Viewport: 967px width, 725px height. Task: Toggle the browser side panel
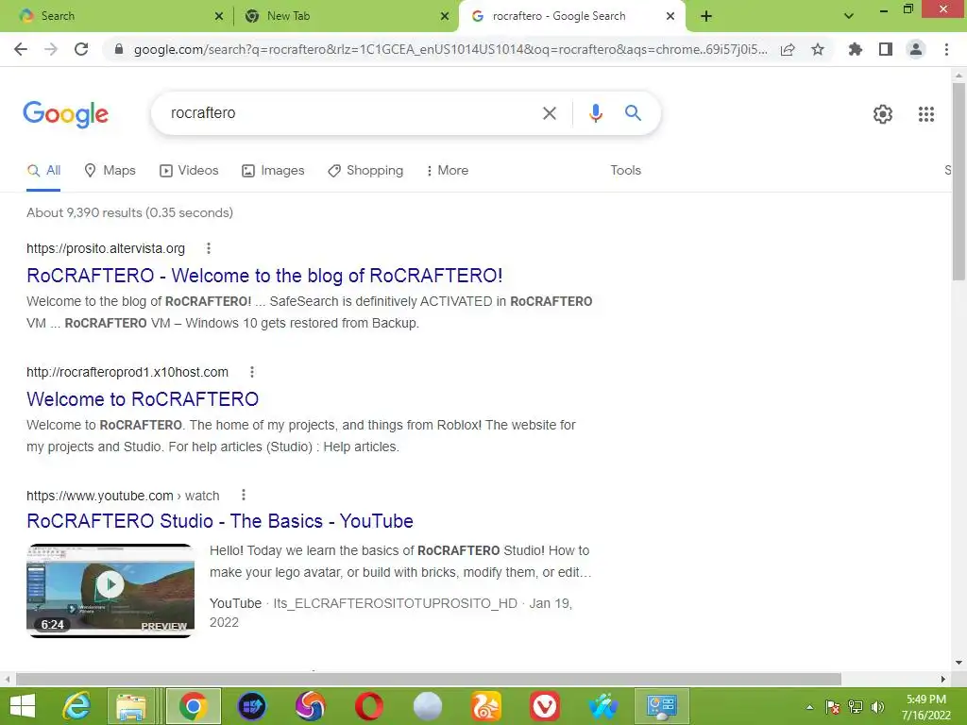tap(886, 49)
